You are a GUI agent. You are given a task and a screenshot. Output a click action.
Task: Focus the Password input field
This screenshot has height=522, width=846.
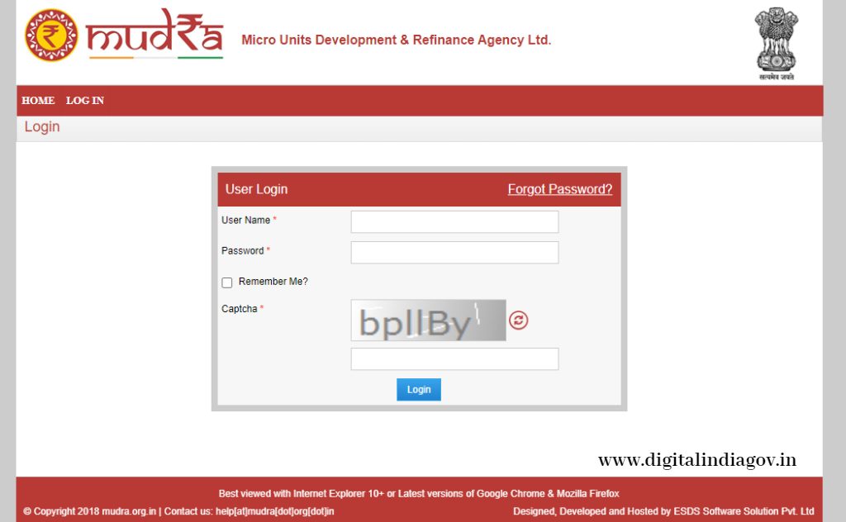point(455,253)
